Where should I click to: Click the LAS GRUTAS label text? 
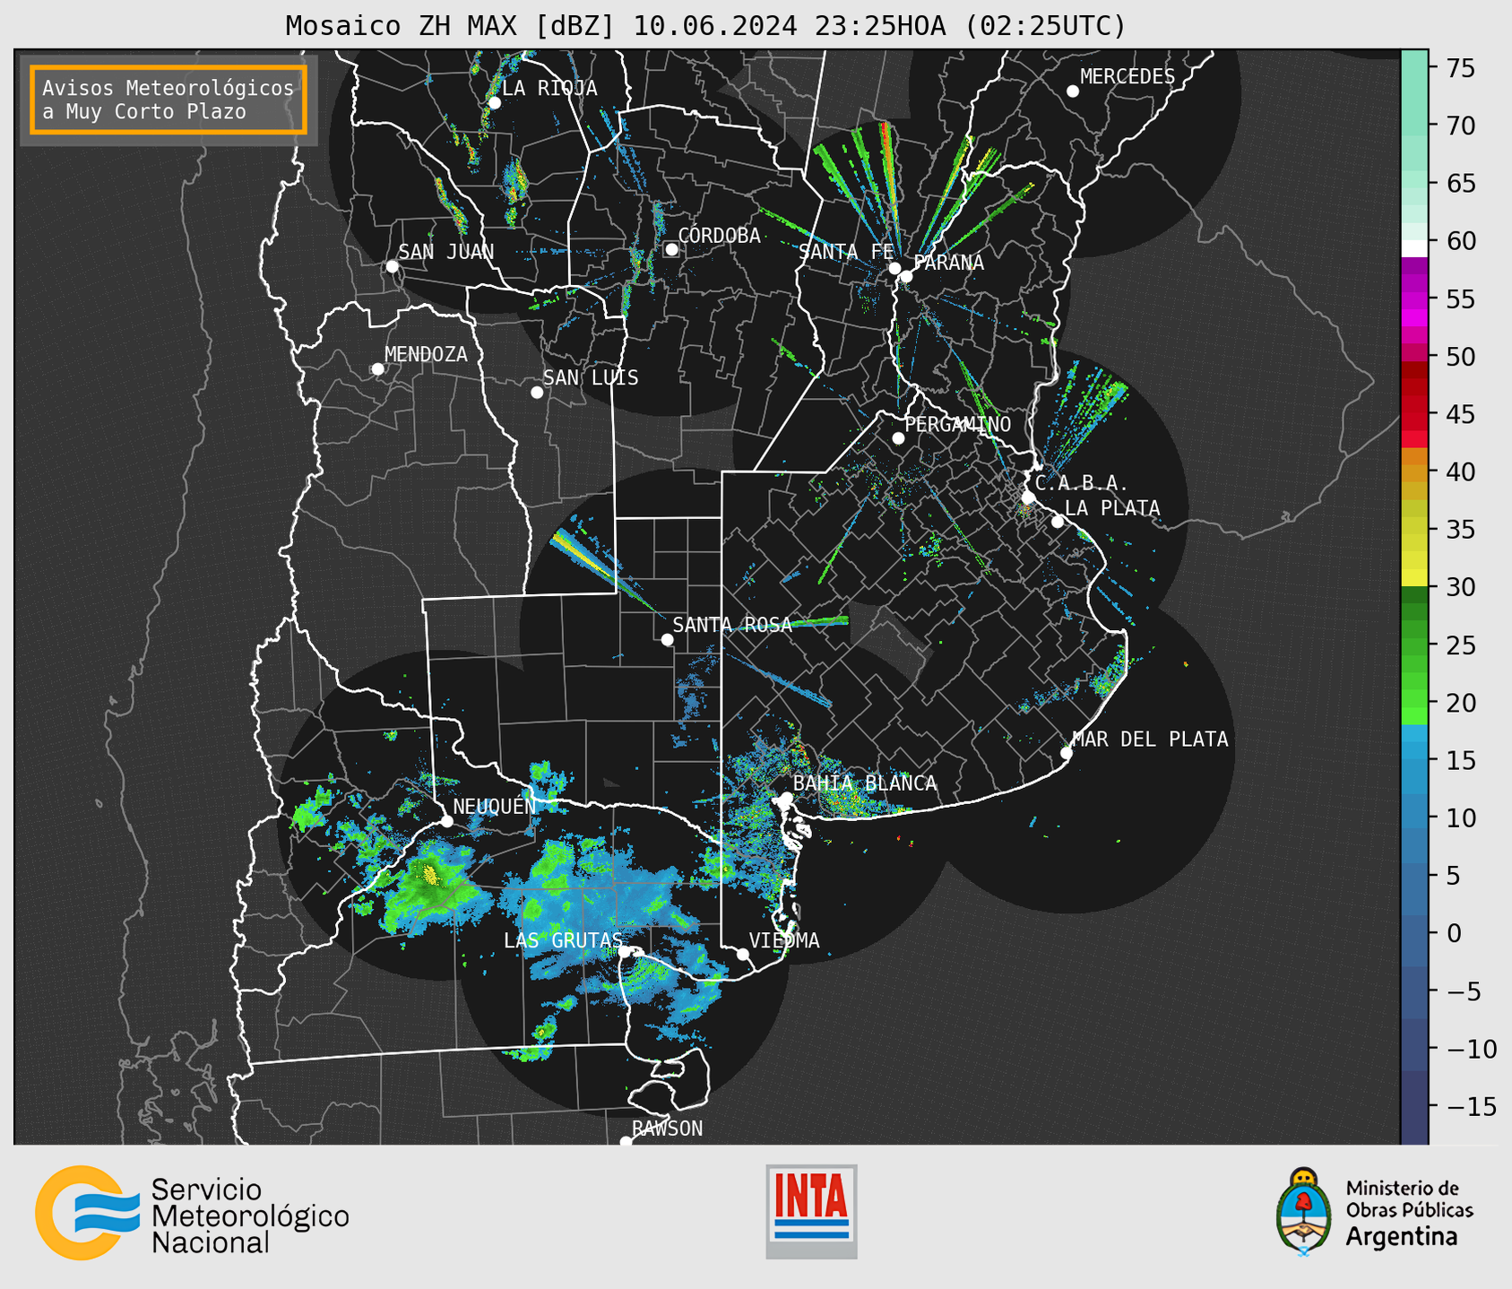pos(563,940)
